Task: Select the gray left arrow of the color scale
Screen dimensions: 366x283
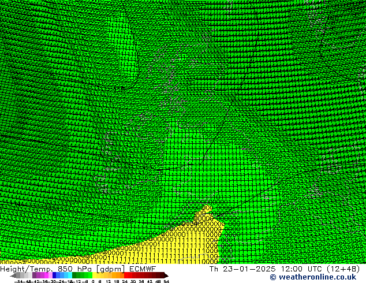Action: (x=14, y=275)
